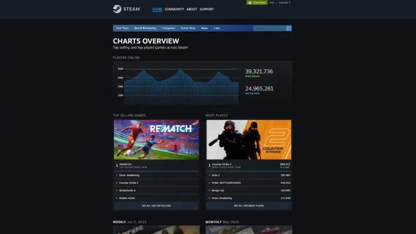Open the STORE menu
This screenshot has height=234, width=416.
point(157,9)
